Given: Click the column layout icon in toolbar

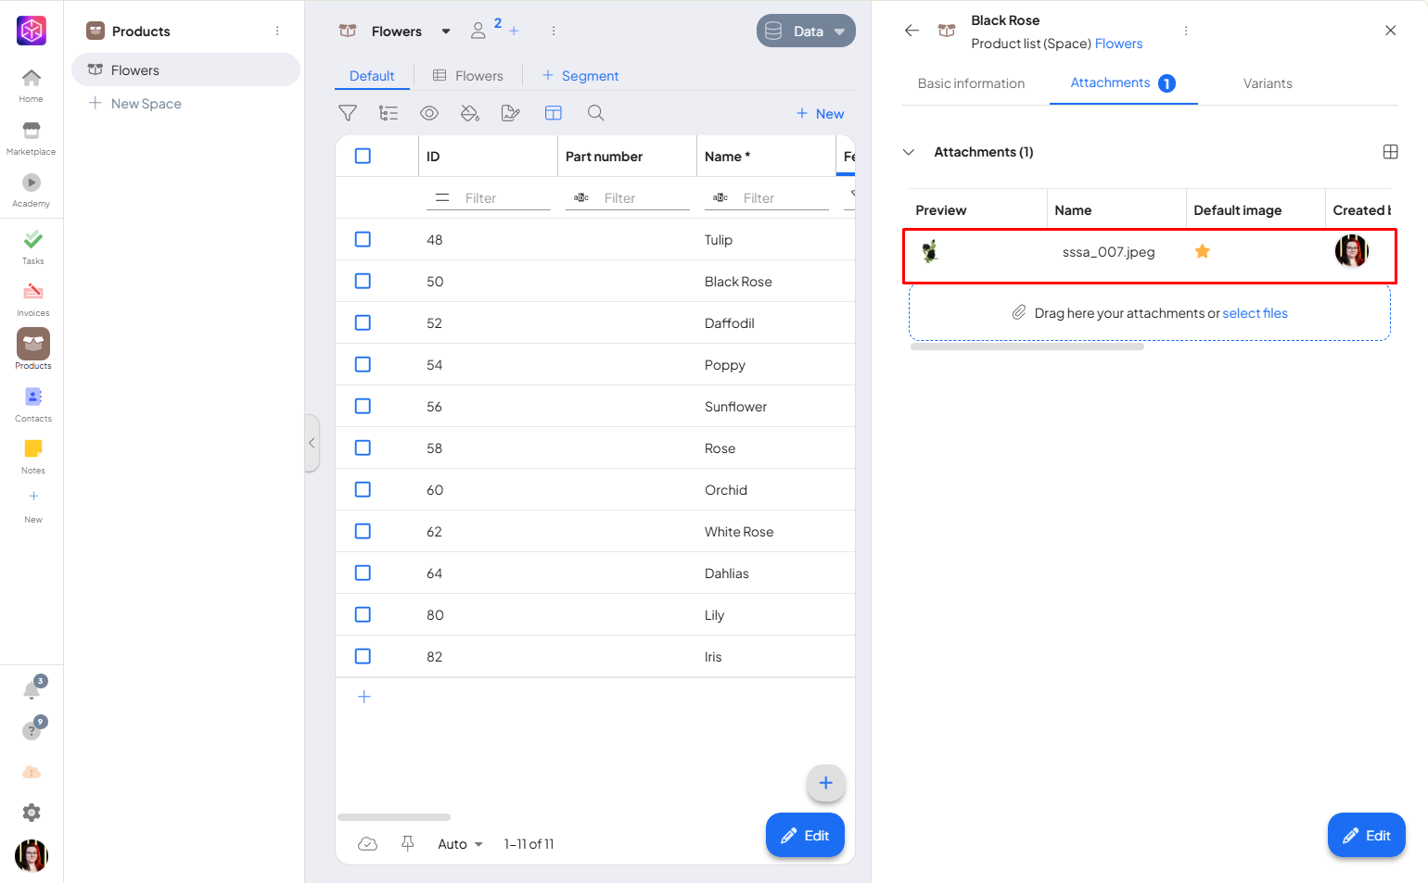Looking at the screenshot, I should pyautogui.click(x=554, y=113).
